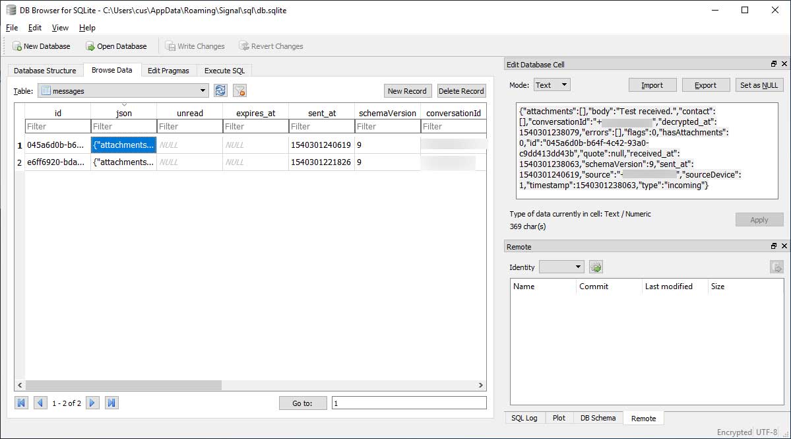Screen dimensions: 791x439
Task: Click the conversationId column filter field
Action: pyautogui.click(x=454, y=126)
